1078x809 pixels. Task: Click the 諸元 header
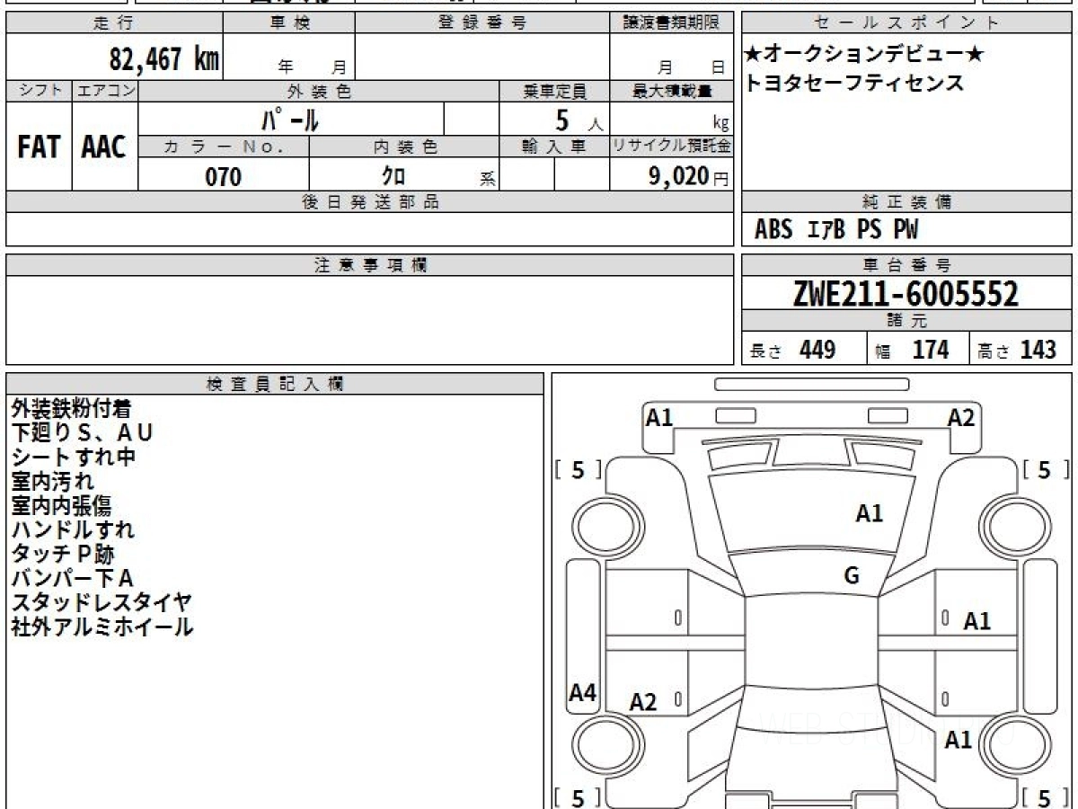click(x=906, y=321)
